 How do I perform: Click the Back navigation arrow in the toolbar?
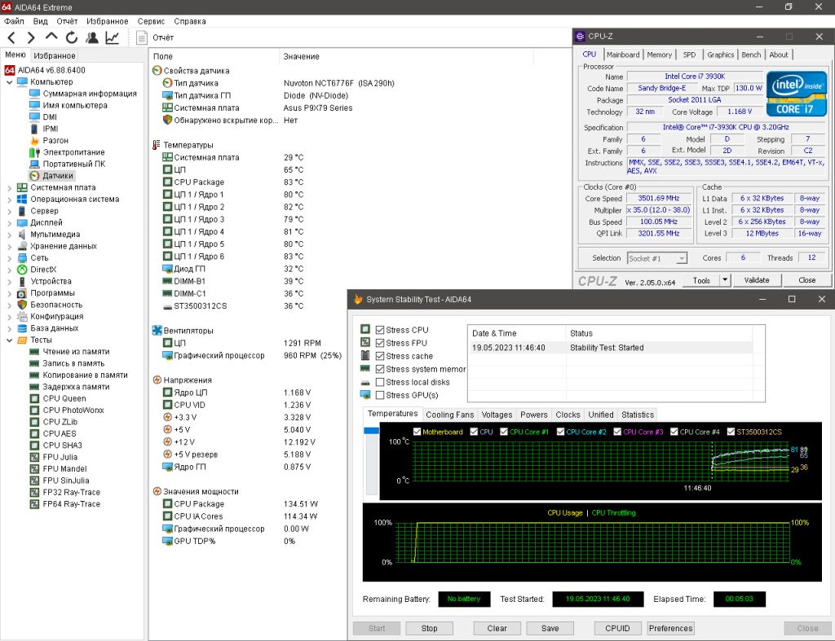(11, 37)
